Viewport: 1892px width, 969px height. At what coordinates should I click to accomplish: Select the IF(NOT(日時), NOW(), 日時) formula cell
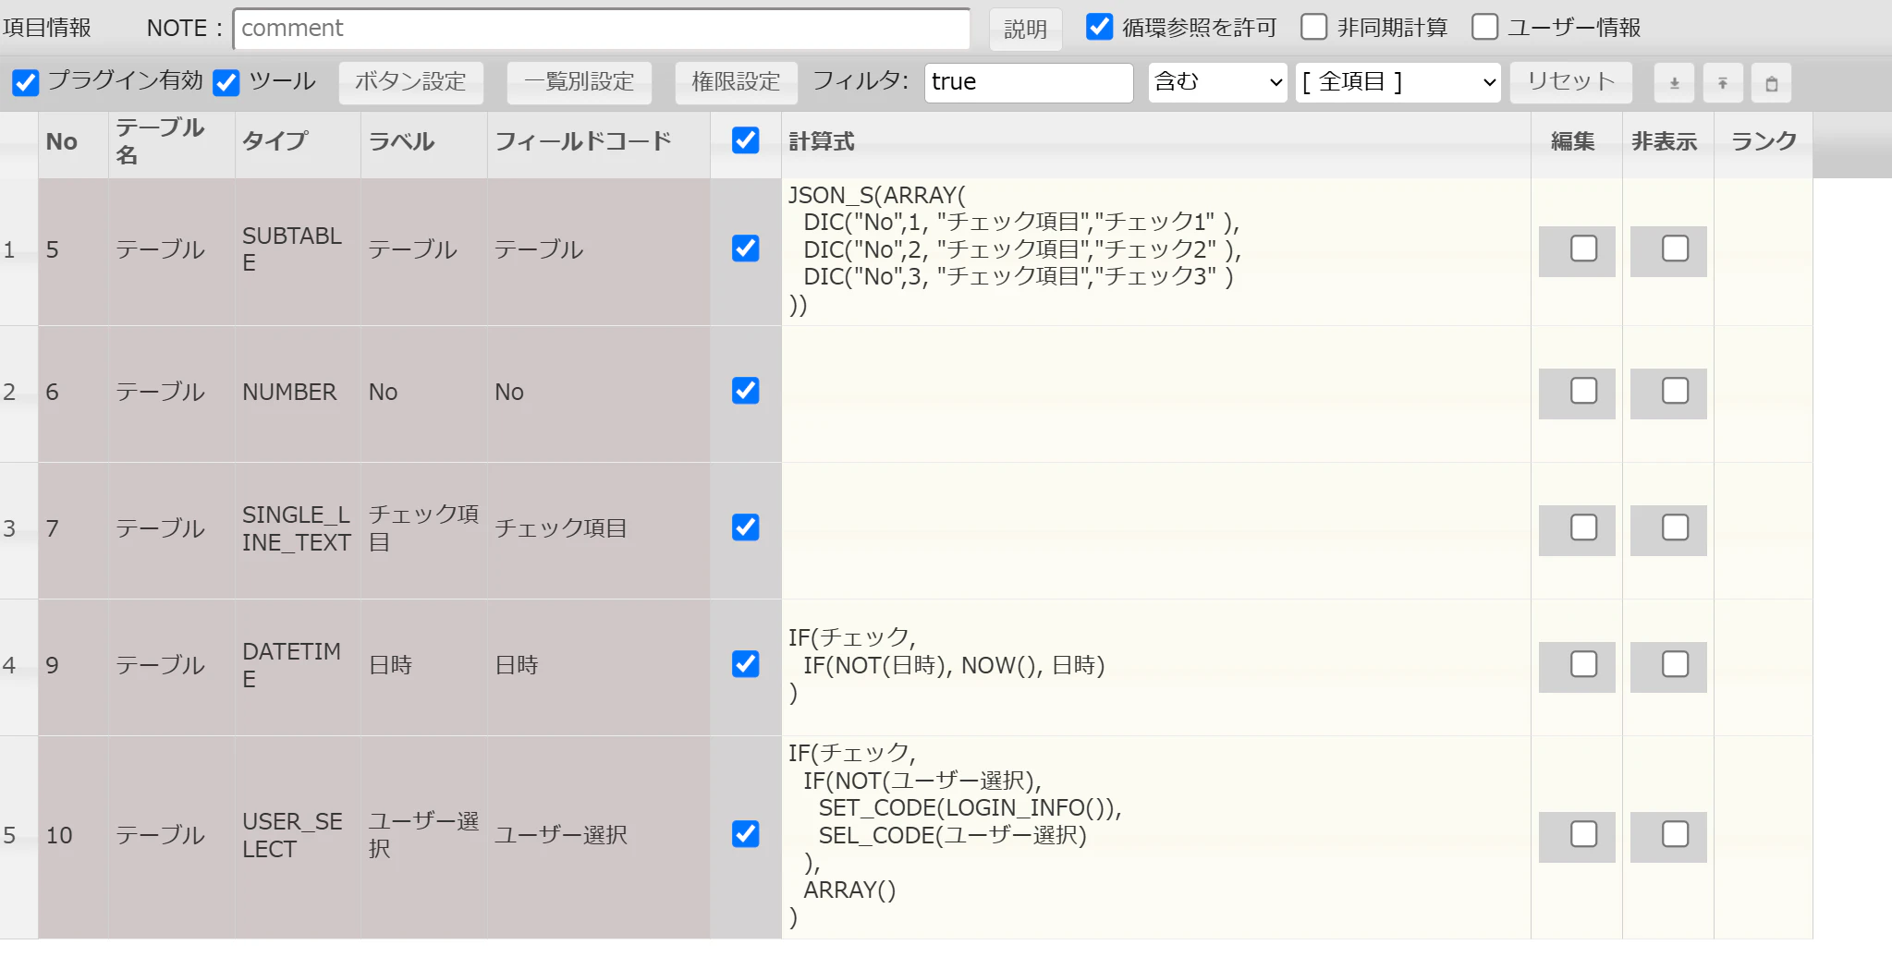pos(1156,666)
